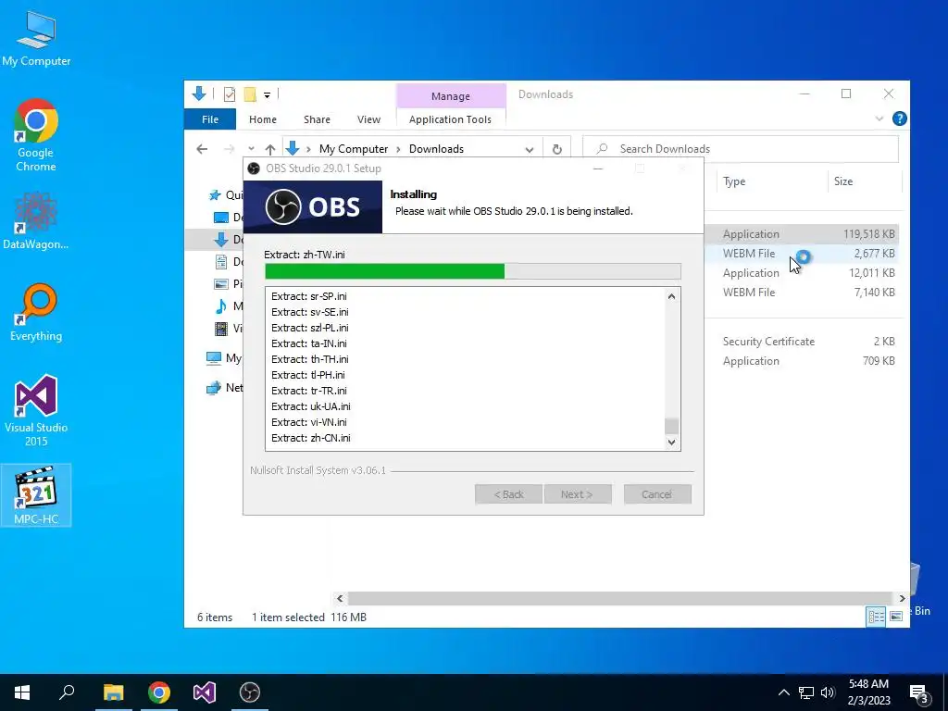Click Next button in OBS Setup
Image resolution: width=948 pixels, height=711 pixels.
578,494
